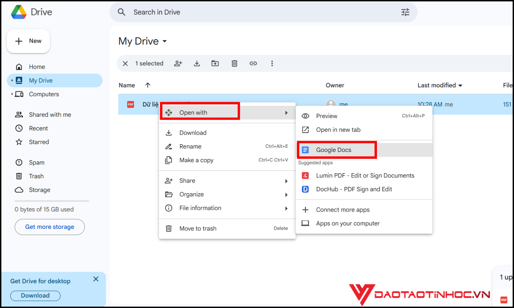The height and width of the screenshot is (308, 514).
Task: Click the storage usage progress bar
Action: pos(52,201)
